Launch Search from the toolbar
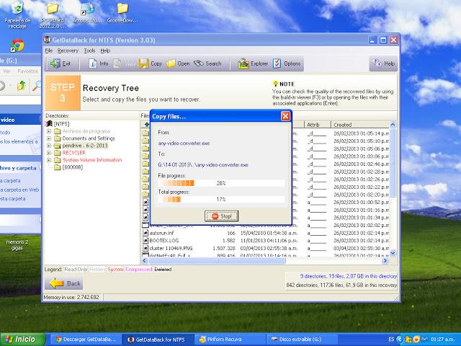This screenshot has height=346, width=461. pyautogui.click(x=209, y=63)
